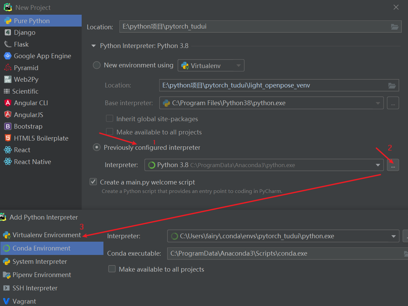Click the AngularJS shield icon
The height and width of the screenshot is (306, 408).
coord(8,114)
